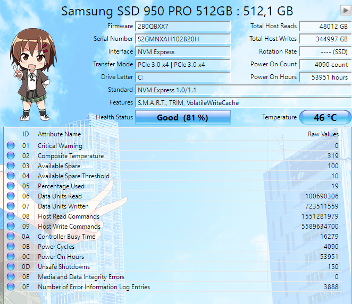Click the Transfer Mode PCIe 3.0 x4 field
The width and height of the screenshot is (352, 304).
(x=183, y=65)
